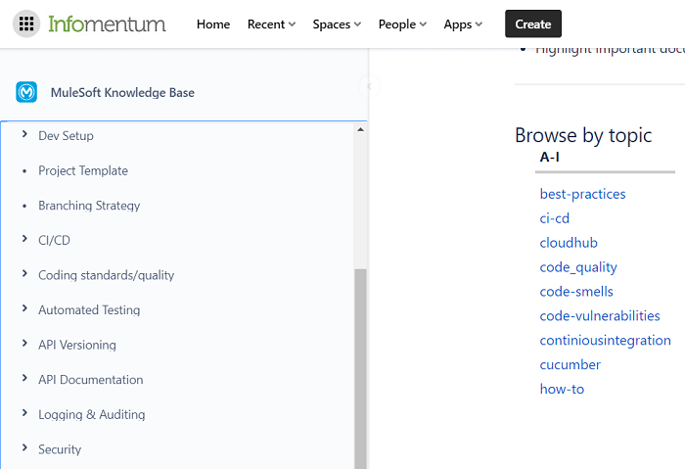The width and height of the screenshot is (685, 469).
Task: Open MuleSoft Knowledge Base space title
Action: [122, 93]
